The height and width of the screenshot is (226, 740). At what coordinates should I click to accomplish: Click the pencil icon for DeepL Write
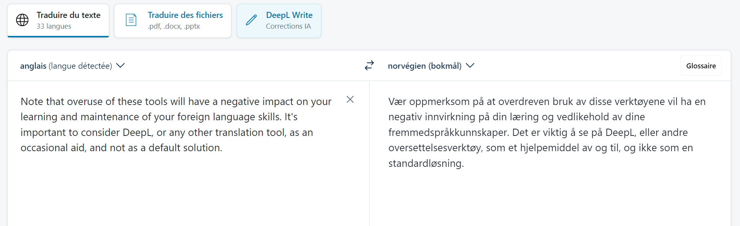click(x=251, y=20)
